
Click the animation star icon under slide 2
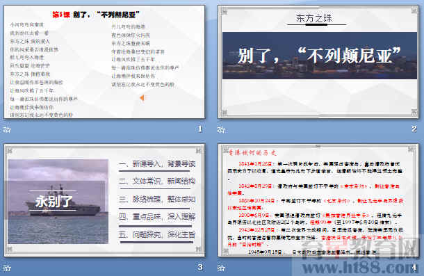(x=221, y=129)
